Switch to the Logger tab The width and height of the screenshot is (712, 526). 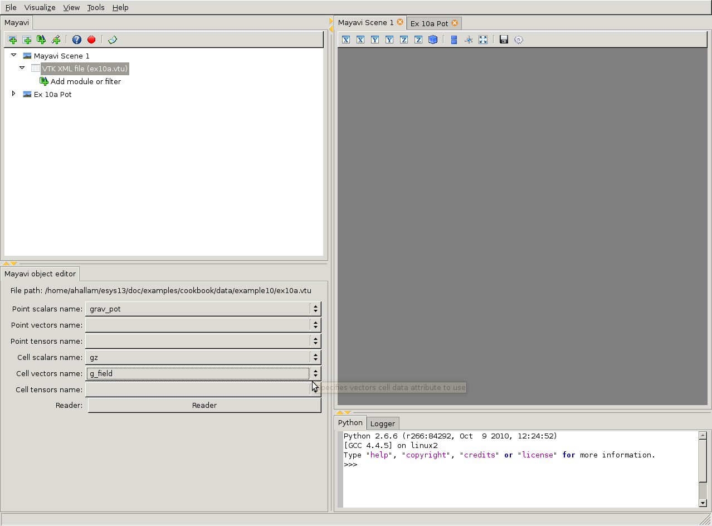coord(382,423)
